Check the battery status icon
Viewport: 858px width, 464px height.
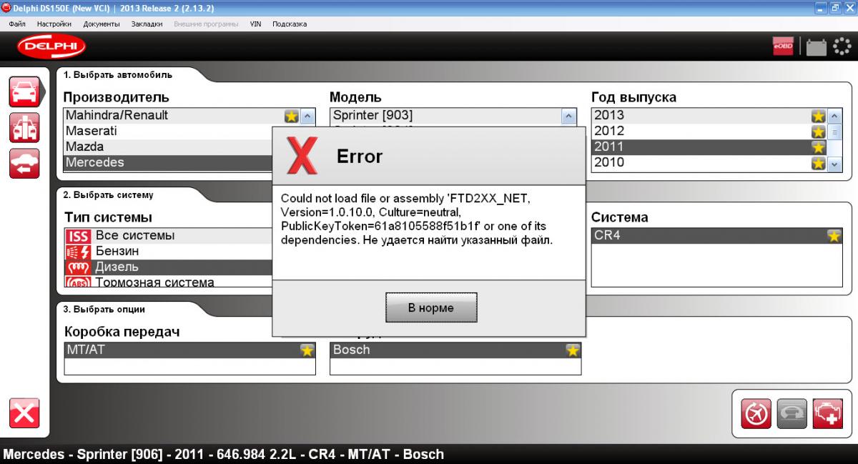pyautogui.click(x=816, y=47)
